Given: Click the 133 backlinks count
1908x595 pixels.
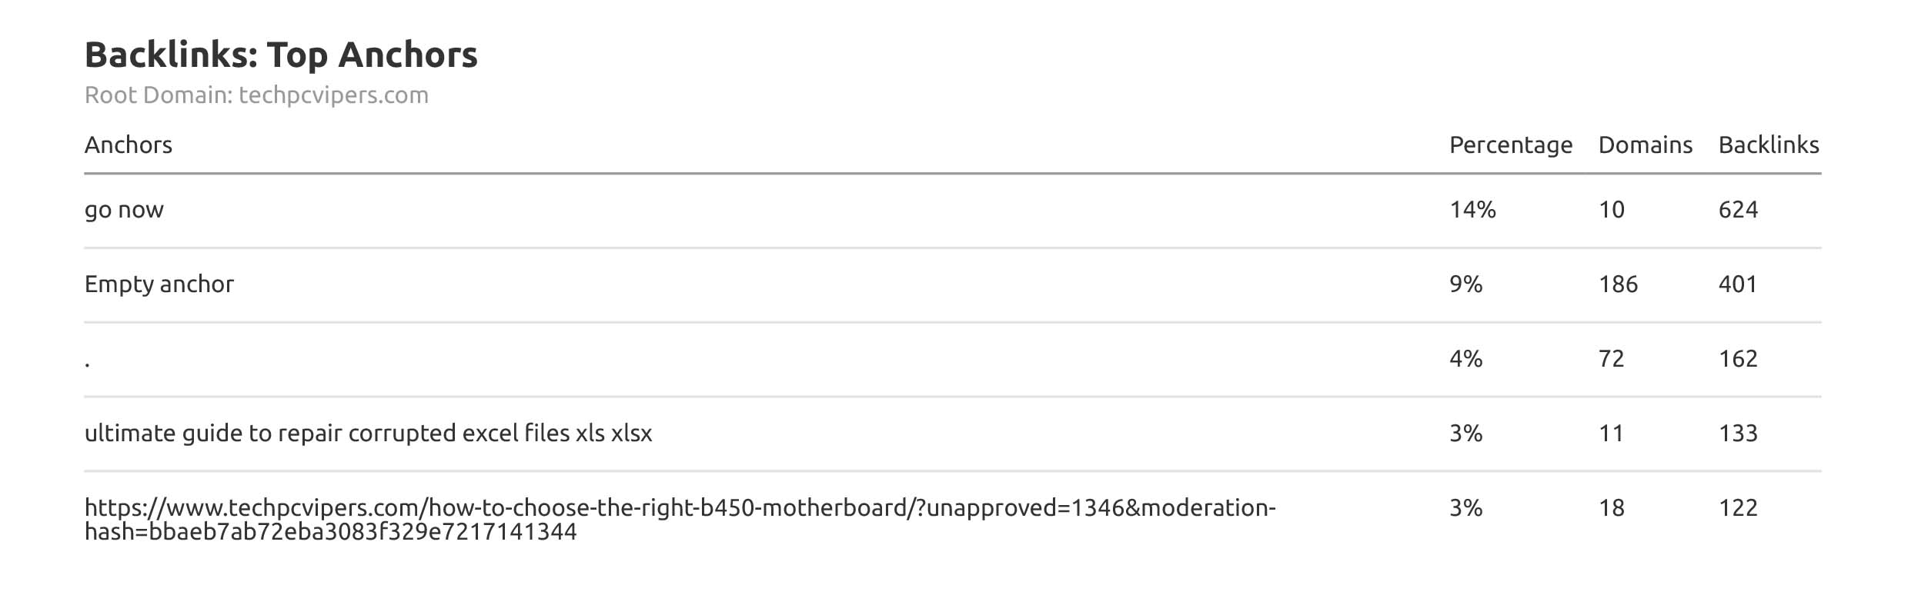Looking at the screenshot, I should (1738, 434).
